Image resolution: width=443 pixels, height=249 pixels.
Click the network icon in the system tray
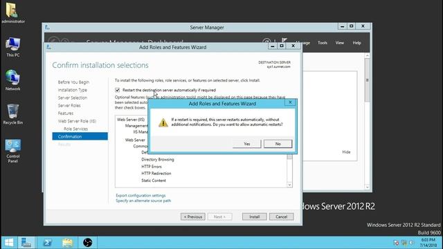(404, 243)
